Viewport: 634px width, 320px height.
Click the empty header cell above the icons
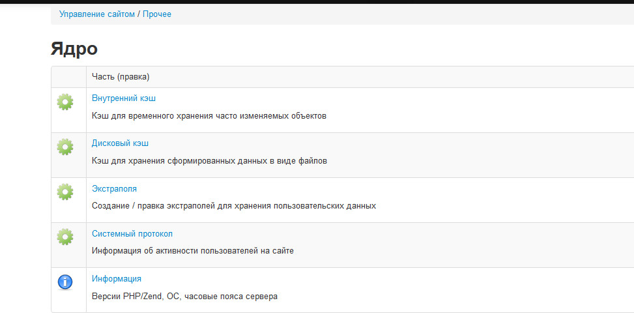[x=68, y=77]
